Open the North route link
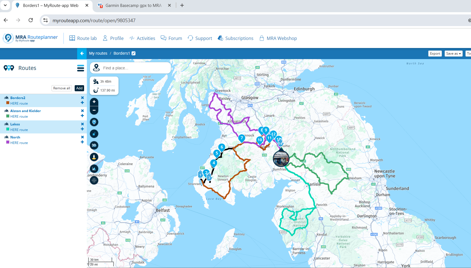The image size is (471, 268). (x=15, y=137)
